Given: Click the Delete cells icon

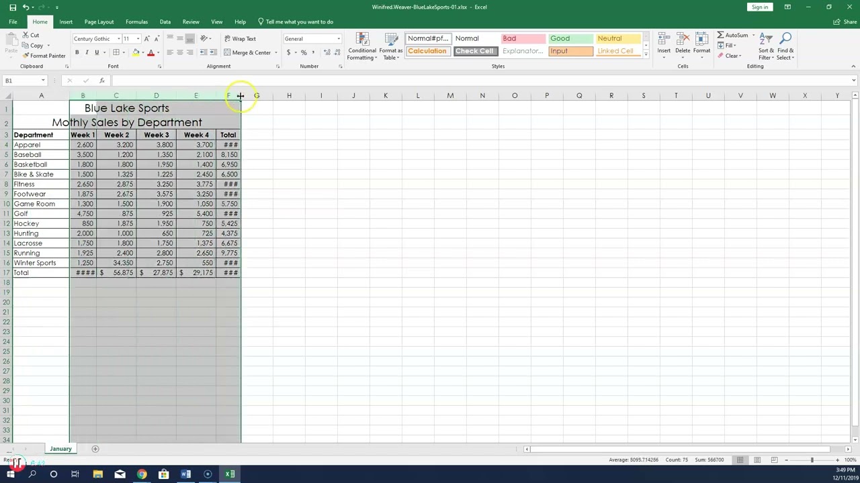Looking at the screenshot, I should 683,39.
